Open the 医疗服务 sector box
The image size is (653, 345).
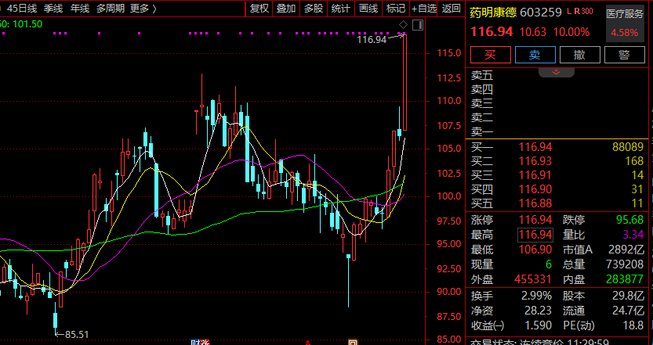pyautogui.click(x=625, y=23)
